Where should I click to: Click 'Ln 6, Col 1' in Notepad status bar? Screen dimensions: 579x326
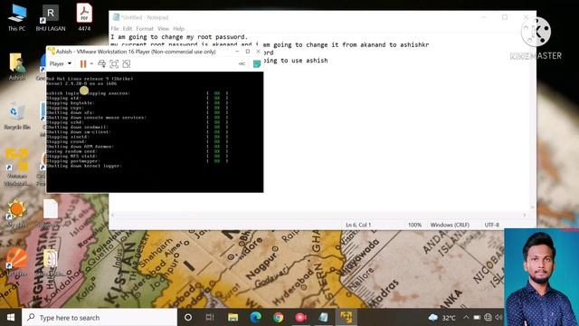358,225
